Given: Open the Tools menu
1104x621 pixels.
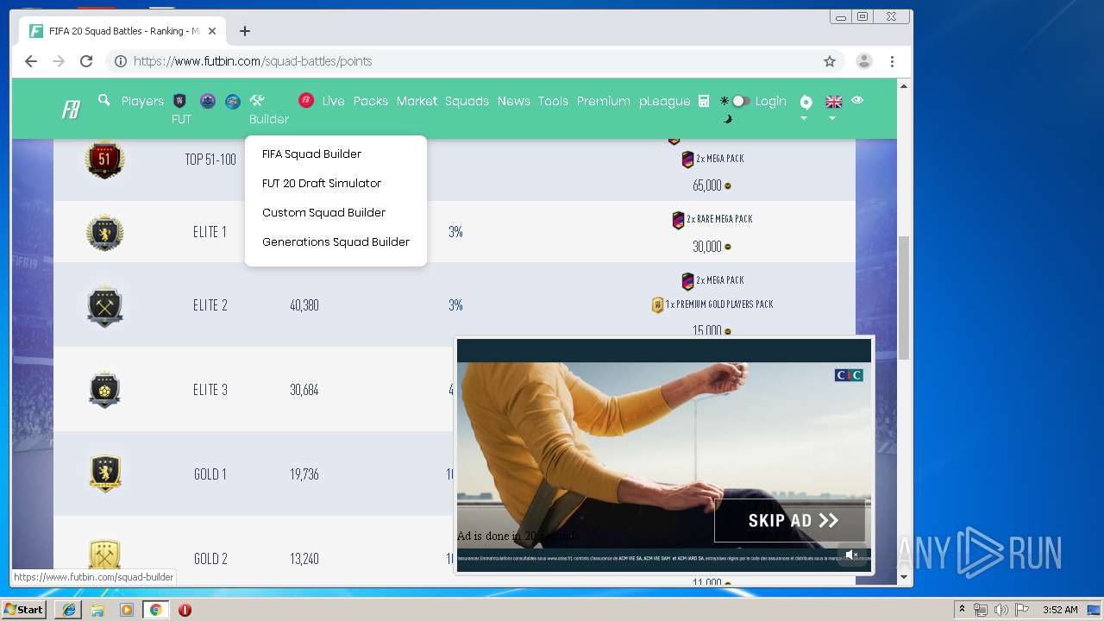Looking at the screenshot, I should (x=553, y=101).
